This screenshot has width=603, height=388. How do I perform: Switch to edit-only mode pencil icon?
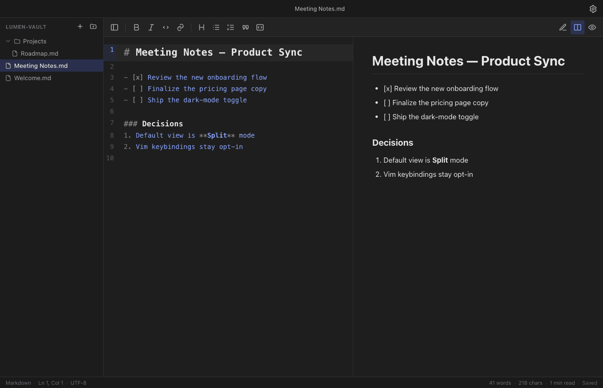563,27
